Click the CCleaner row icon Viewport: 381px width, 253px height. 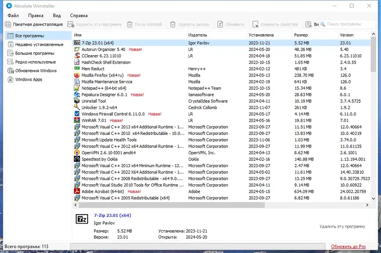(77, 56)
